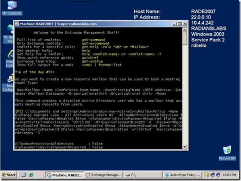
Task: Click the first network tray icon
Action: (213, 175)
